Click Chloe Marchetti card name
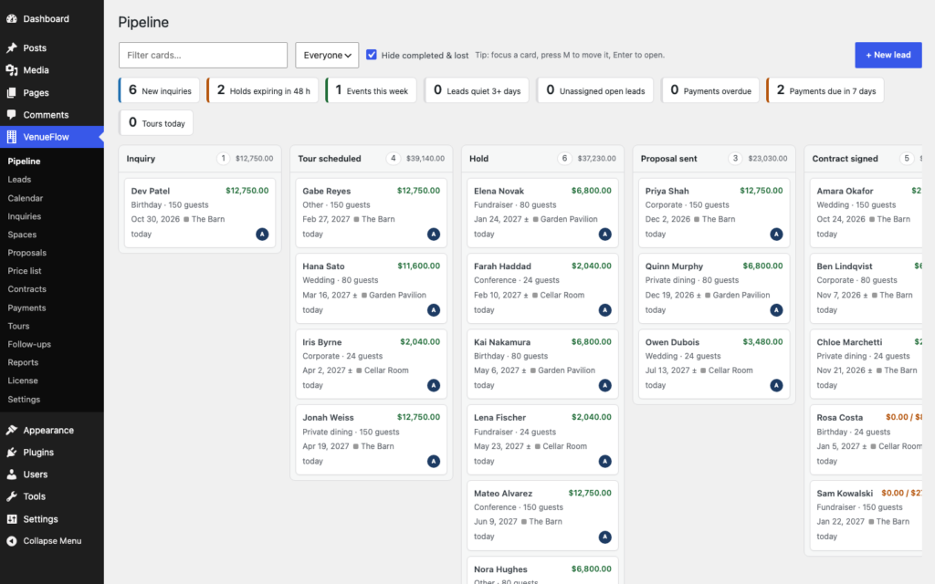Image resolution: width=935 pixels, height=584 pixels. (849, 342)
